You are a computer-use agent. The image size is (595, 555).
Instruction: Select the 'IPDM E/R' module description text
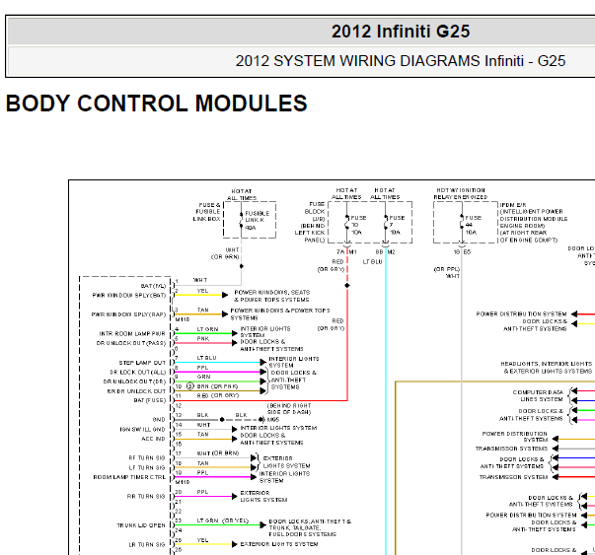click(x=534, y=223)
